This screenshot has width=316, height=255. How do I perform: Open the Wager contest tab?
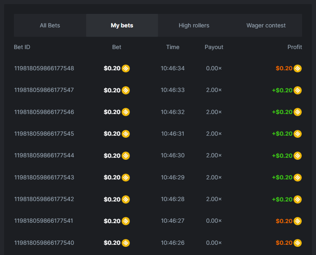(266, 25)
